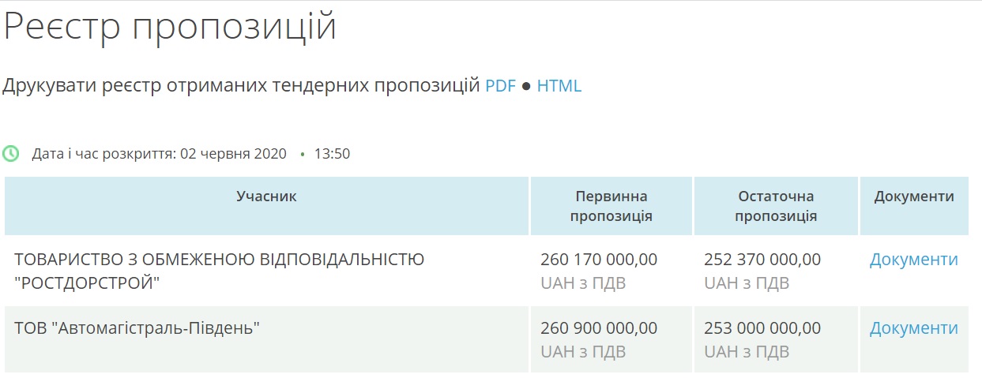
Task: Open the HTML version of the registry
Action: point(559,86)
